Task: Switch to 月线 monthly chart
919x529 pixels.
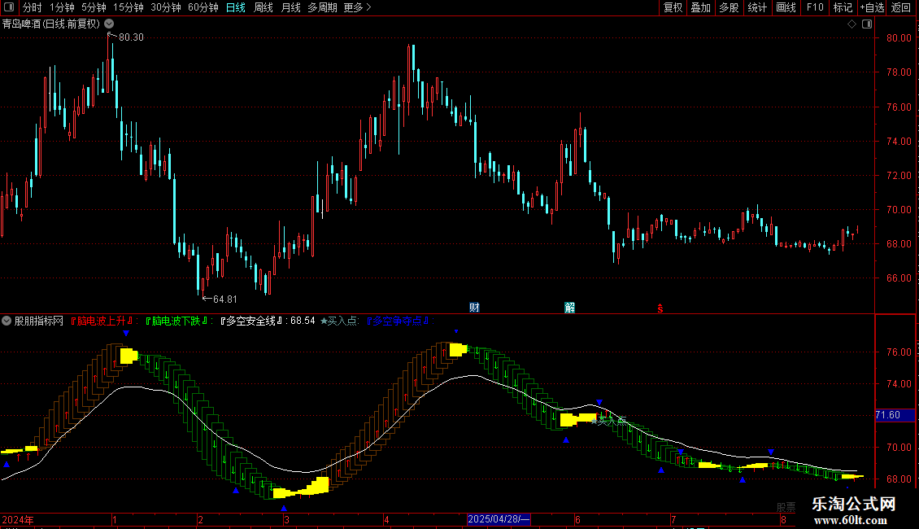Action: [290, 7]
